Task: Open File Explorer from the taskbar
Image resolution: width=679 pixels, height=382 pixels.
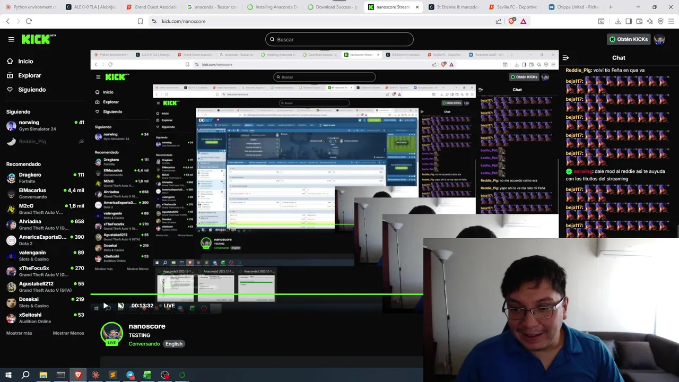Action: (43, 375)
